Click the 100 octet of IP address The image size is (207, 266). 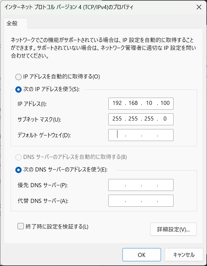point(165,104)
